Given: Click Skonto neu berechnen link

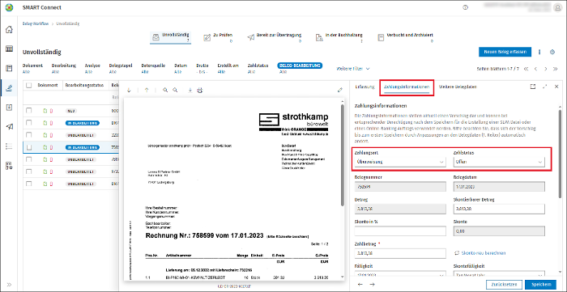Looking at the screenshot, I should click(481, 253).
